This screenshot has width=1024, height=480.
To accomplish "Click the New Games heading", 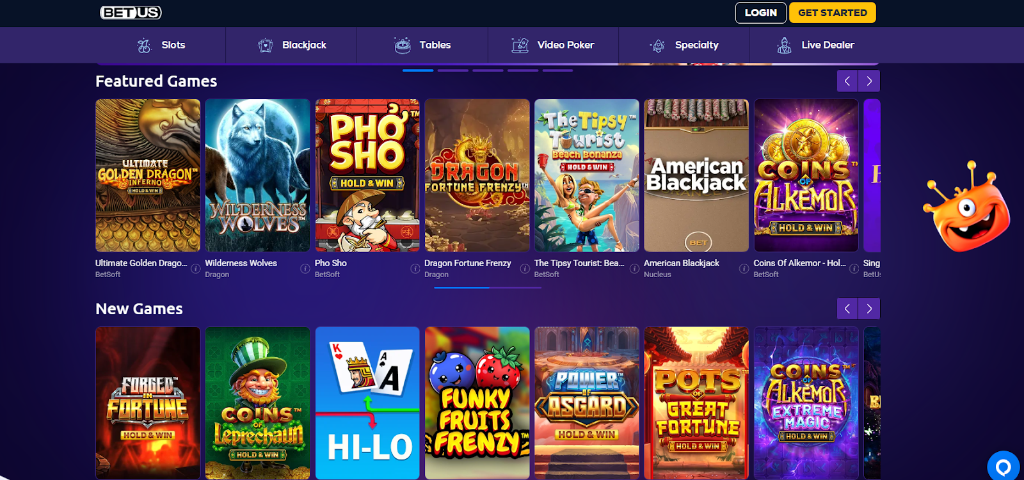I will click(139, 309).
